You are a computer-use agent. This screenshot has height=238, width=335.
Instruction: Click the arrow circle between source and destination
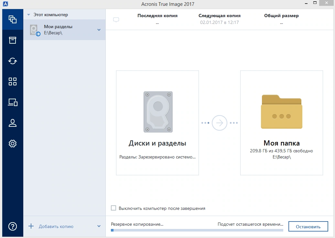[x=220, y=123]
